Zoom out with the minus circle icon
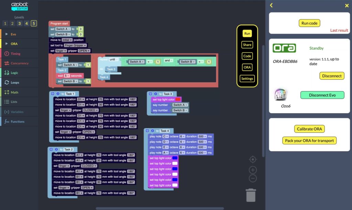The image size is (352, 210). point(253,178)
